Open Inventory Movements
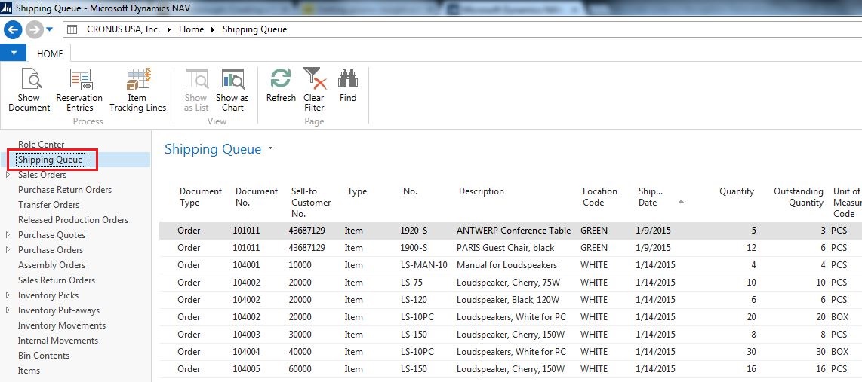862x382 pixels. pos(62,325)
